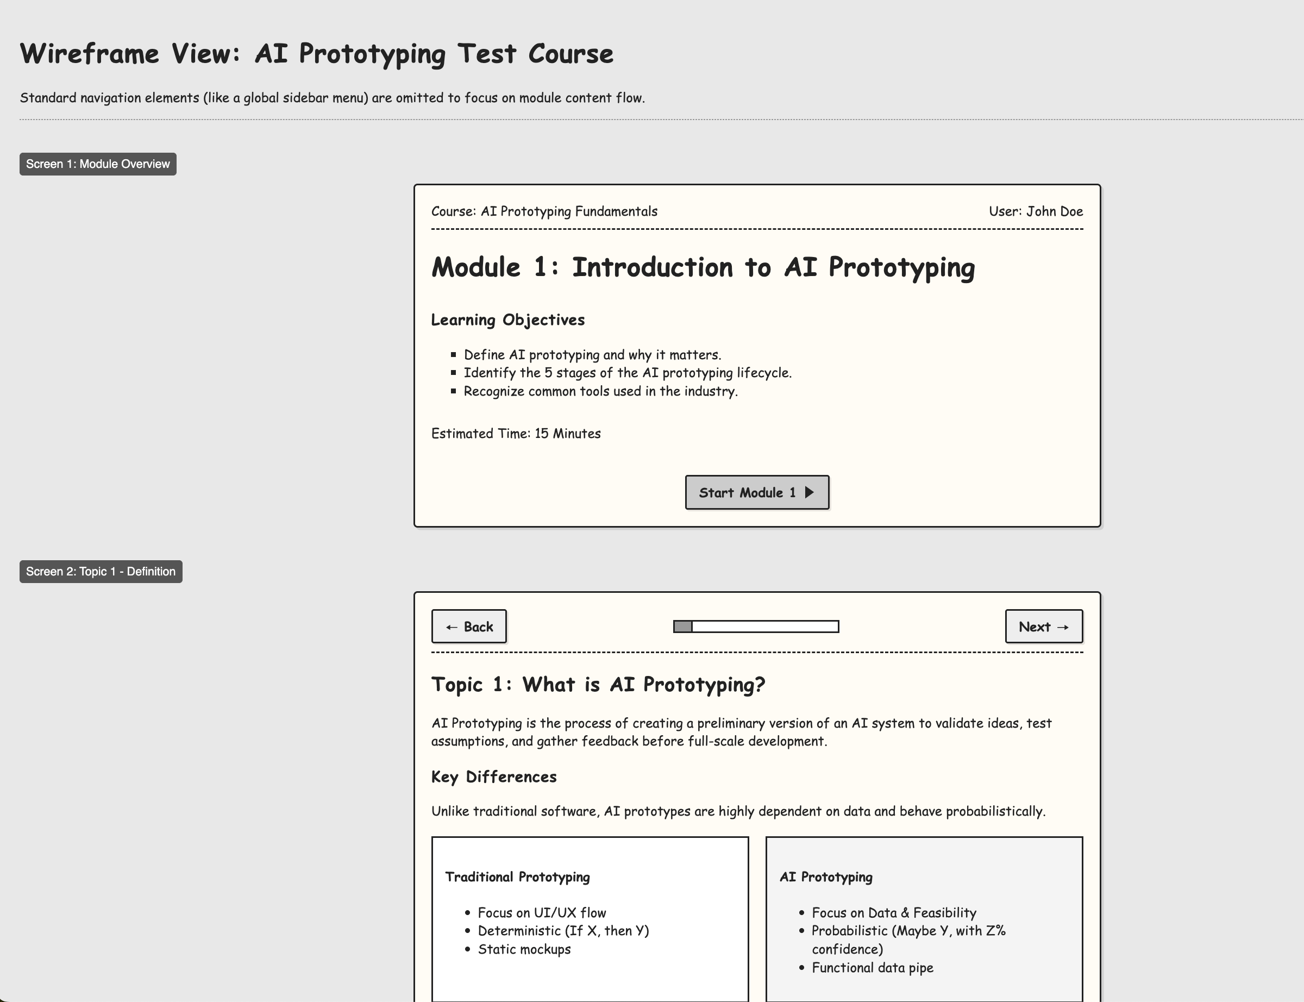This screenshot has height=1002, width=1304.
Task: Click the User: John Doe text
Action: click(x=1035, y=211)
